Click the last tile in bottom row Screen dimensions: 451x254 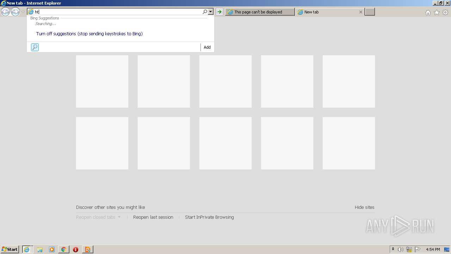click(349, 143)
